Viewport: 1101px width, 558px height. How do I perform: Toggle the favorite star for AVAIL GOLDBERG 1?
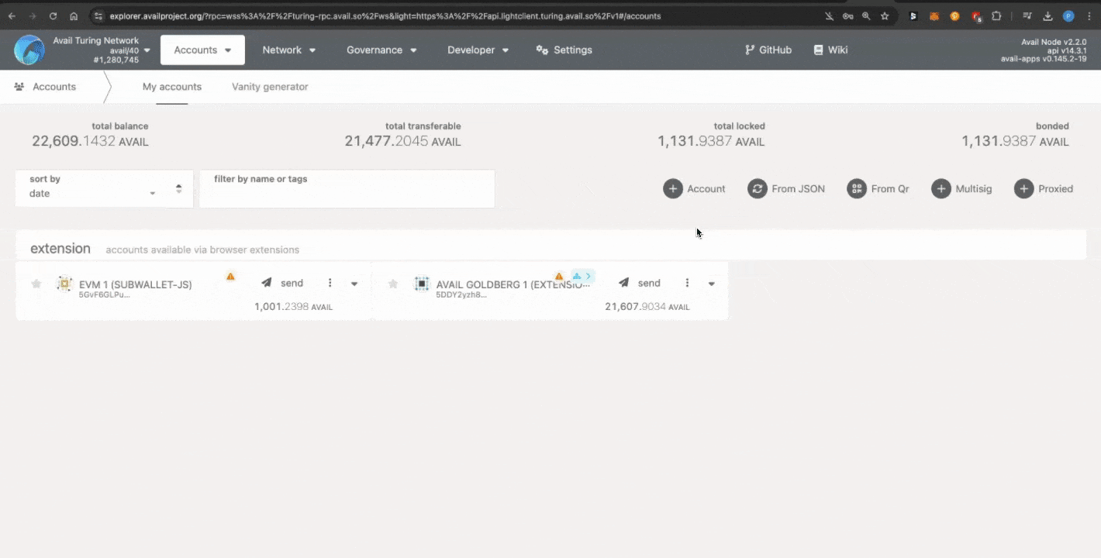coord(393,284)
